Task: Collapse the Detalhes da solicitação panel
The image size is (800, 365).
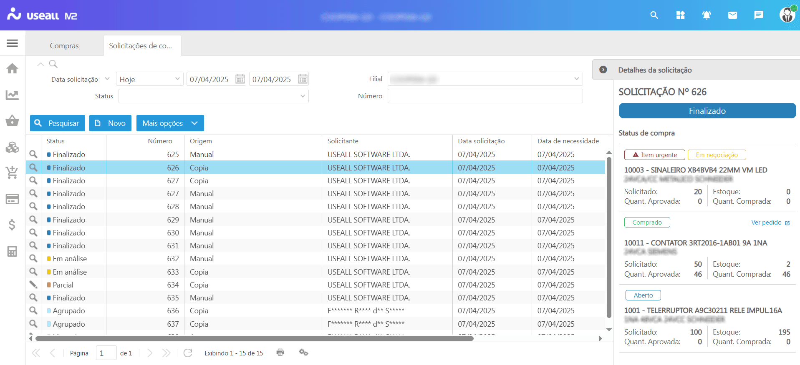Action: [x=603, y=70]
